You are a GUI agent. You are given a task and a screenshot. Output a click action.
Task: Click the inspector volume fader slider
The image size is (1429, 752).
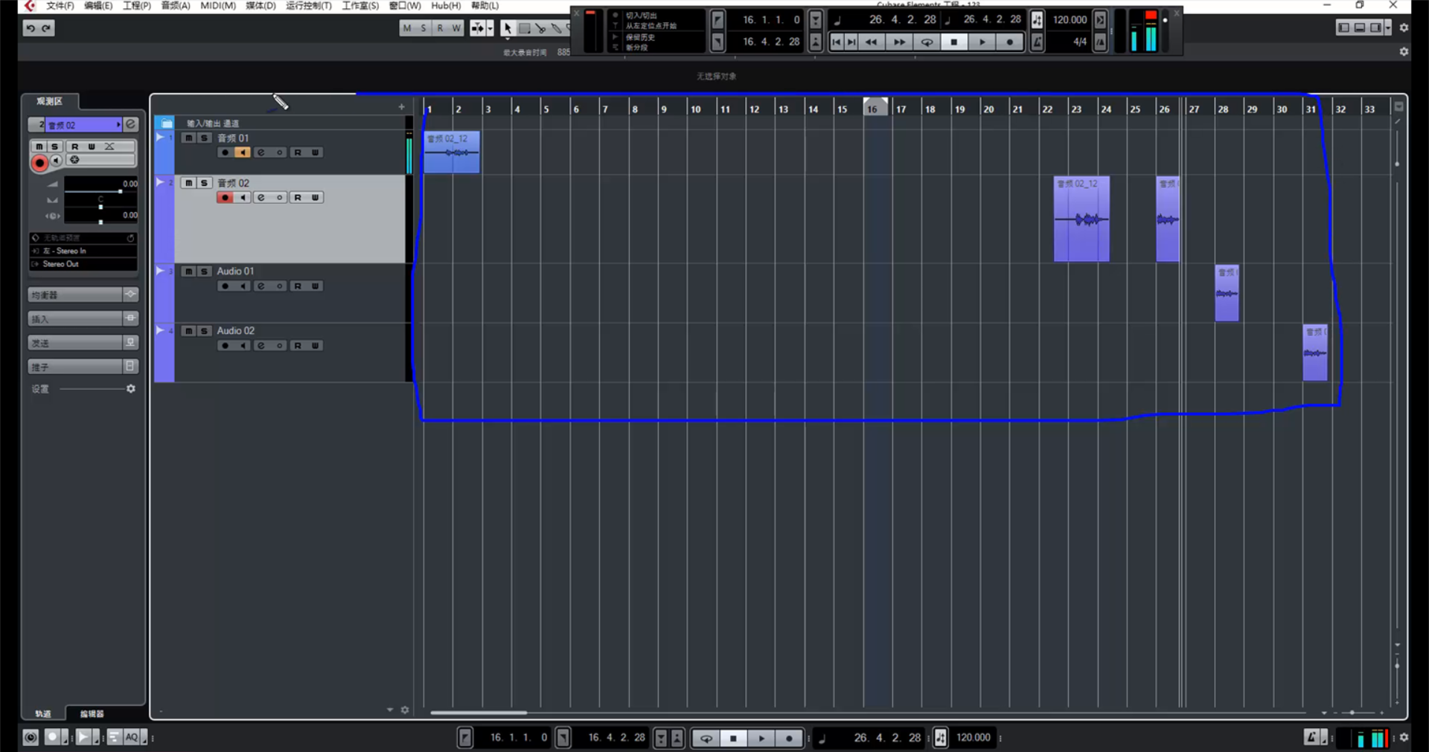click(x=100, y=192)
